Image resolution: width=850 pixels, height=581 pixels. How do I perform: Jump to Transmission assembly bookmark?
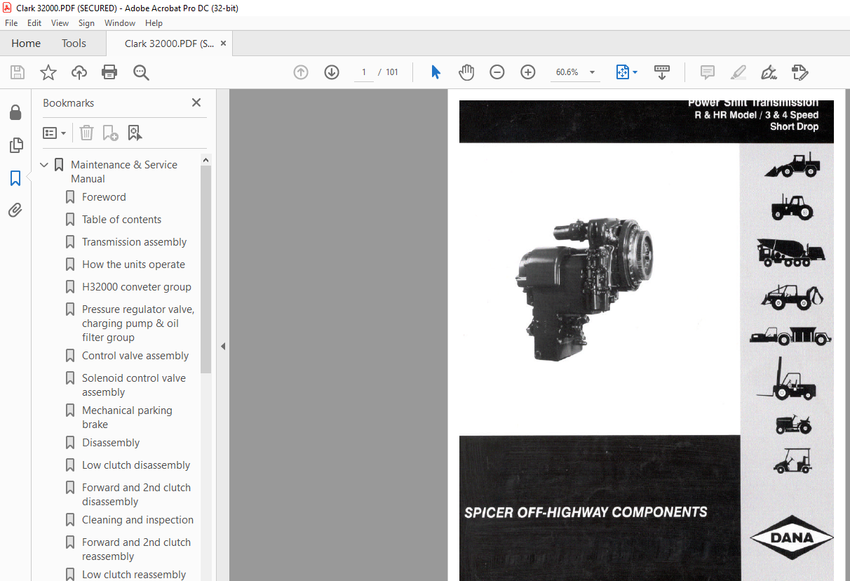coord(134,242)
